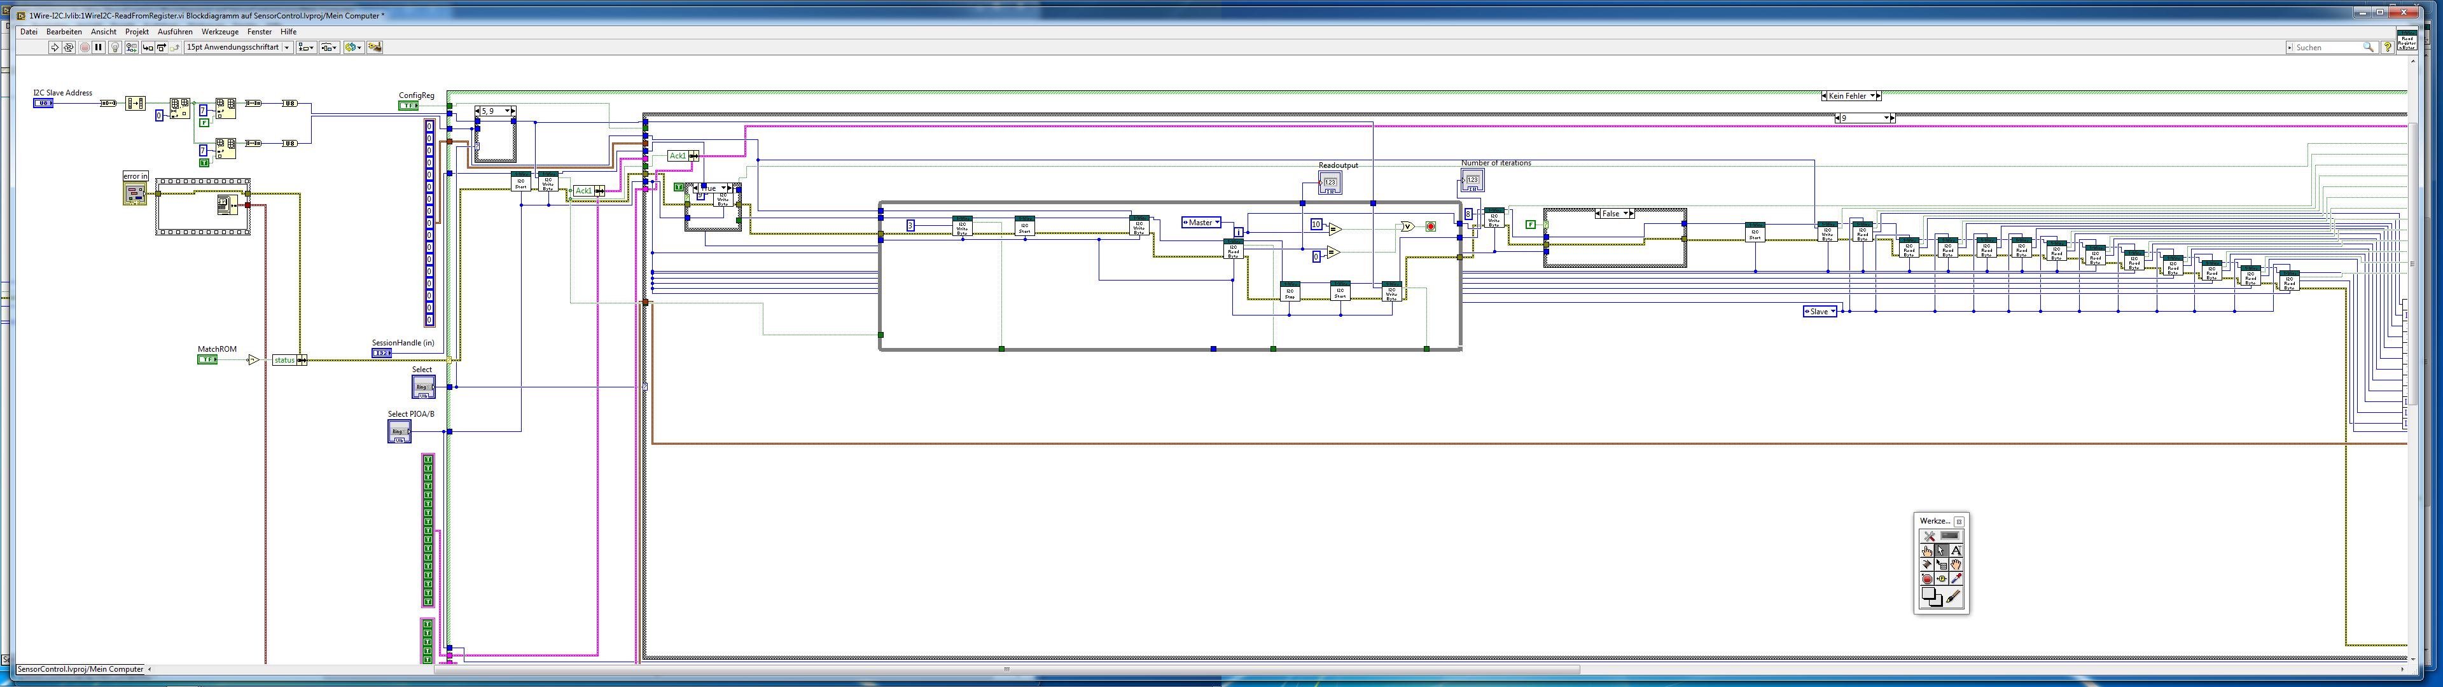
Task: Toggle automatic tool selection indicator
Action: click(1950, 536)
